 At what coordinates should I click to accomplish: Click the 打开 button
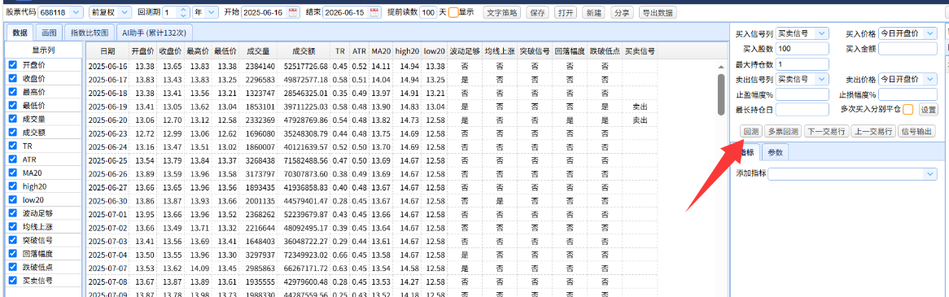(566, 13)
